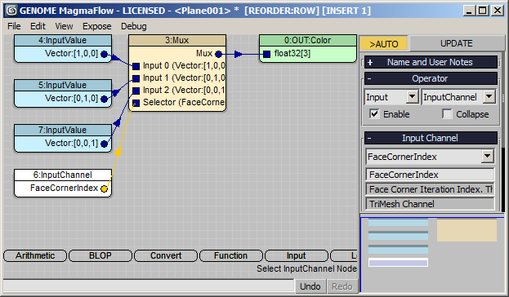
Task: Click the FaceCornerIndex name text field
Action: (x=430, y=175)
